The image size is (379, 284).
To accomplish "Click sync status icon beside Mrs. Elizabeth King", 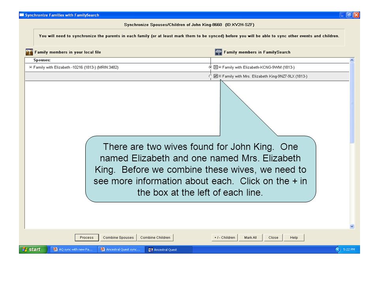I will point(216,76).
